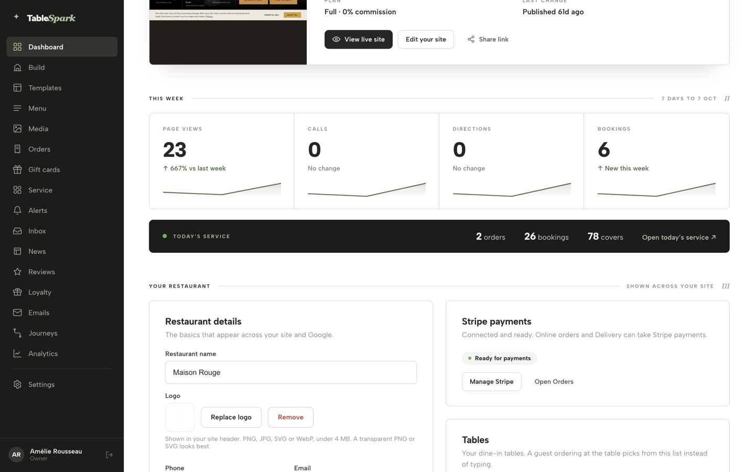Screen dimensions: 755x472
Task: Click the Templates layout icon
Action: point(17,88)
